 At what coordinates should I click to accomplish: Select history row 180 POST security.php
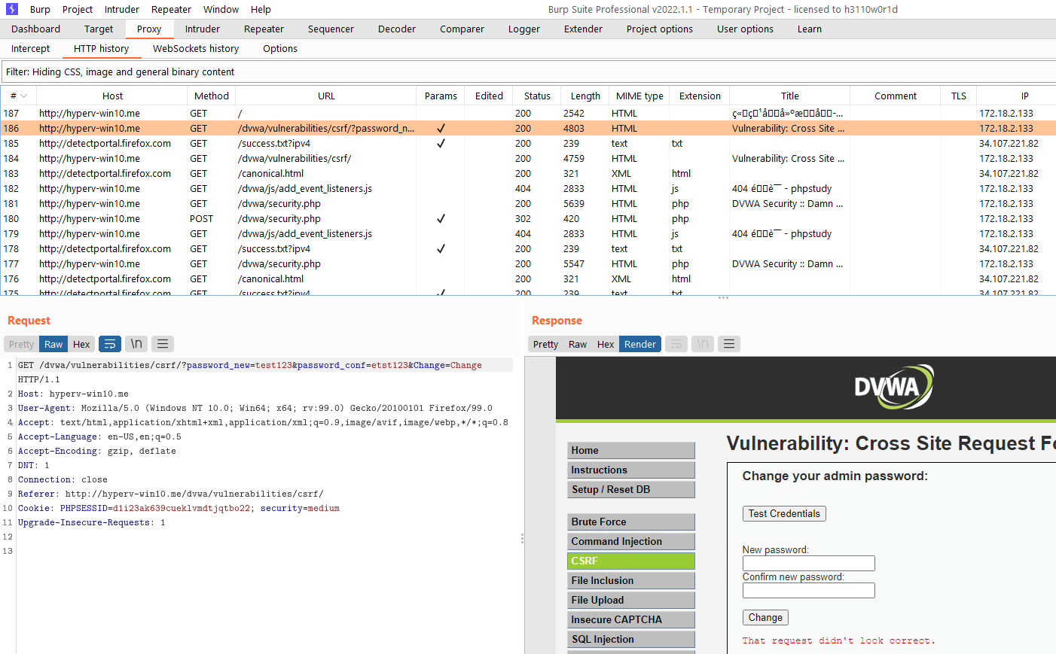point(527,218)
